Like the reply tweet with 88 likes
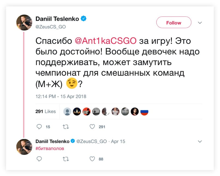 (92, 159)
